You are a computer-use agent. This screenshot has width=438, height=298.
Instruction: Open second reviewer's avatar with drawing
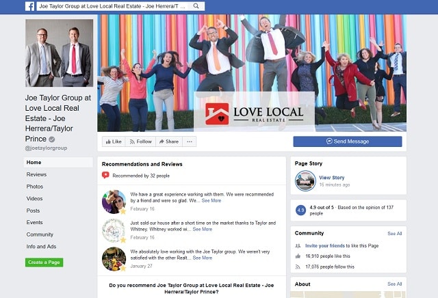[x=114, y=230]
